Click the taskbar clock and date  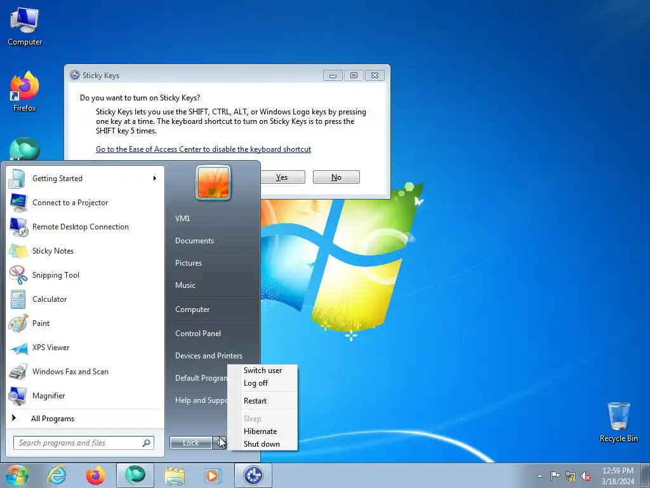pos(618,476)
